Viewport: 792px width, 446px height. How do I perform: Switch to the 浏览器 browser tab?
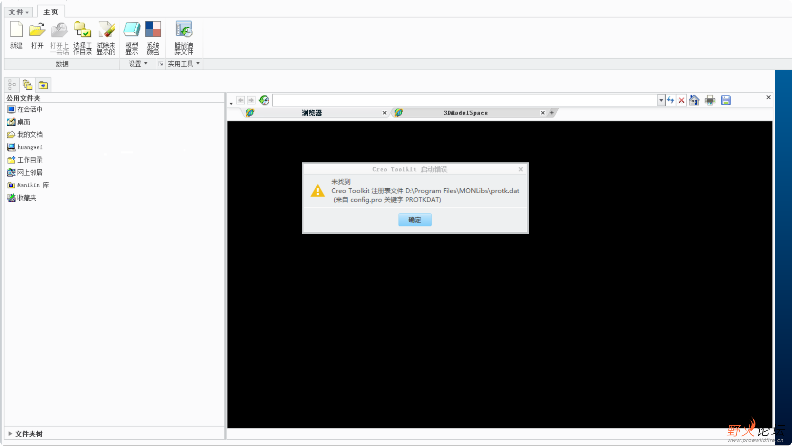311,113
